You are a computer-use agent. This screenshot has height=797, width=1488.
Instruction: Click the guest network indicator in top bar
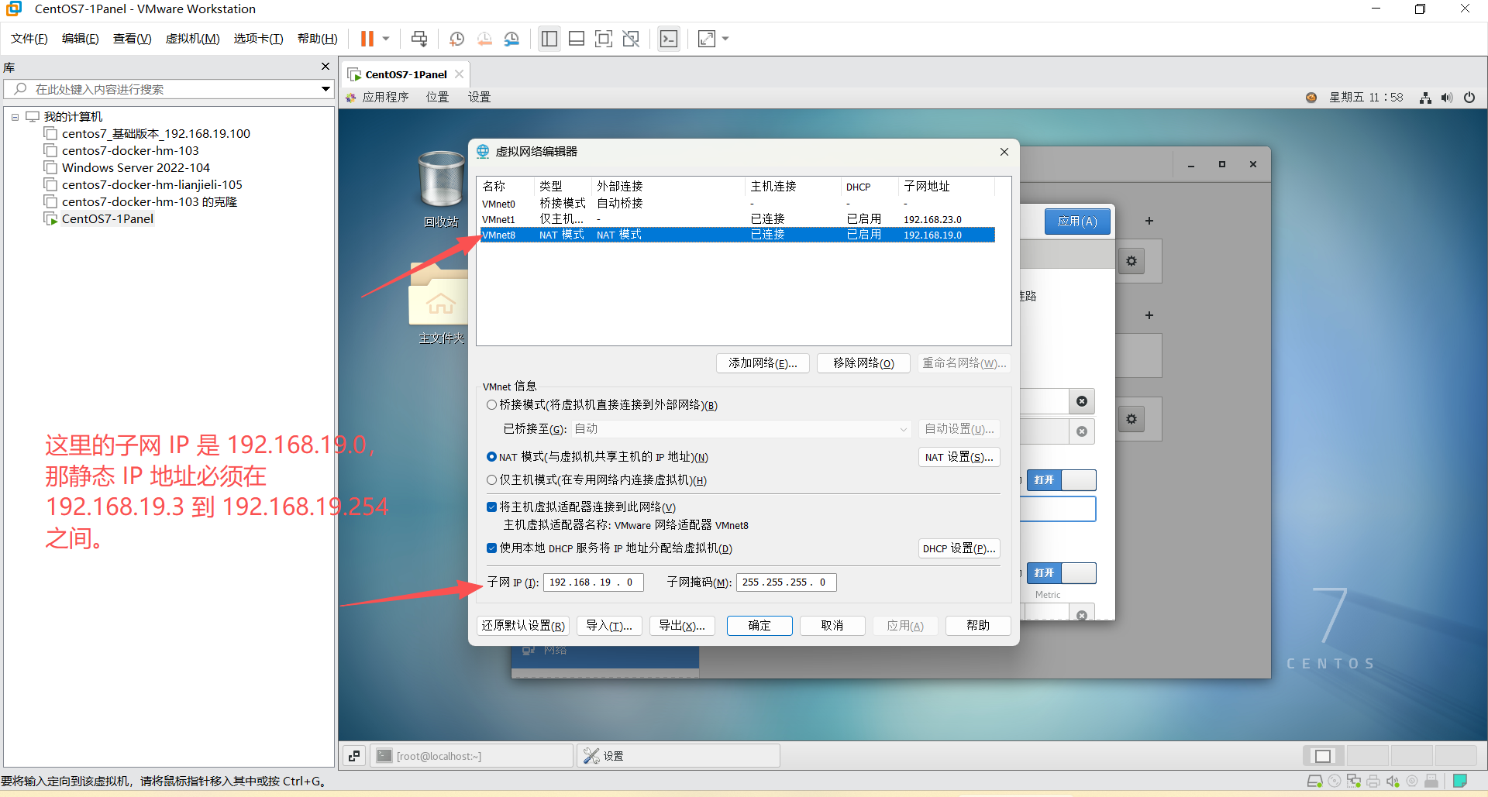(x=1425, y=98)
